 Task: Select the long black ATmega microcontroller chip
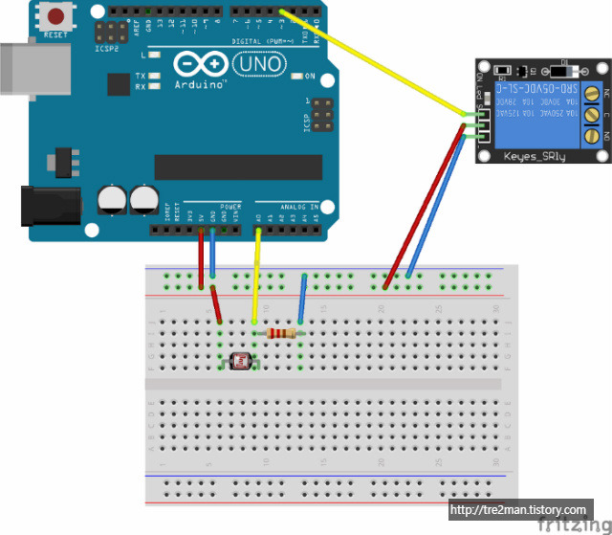238,167
